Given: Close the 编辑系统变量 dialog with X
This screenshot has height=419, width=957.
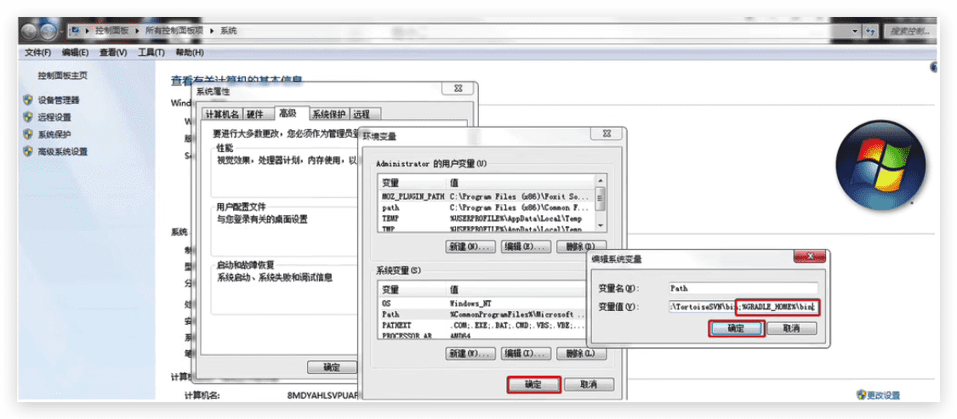Looking at the screenshot, I should pyautogui.click(x=810, y=258).
